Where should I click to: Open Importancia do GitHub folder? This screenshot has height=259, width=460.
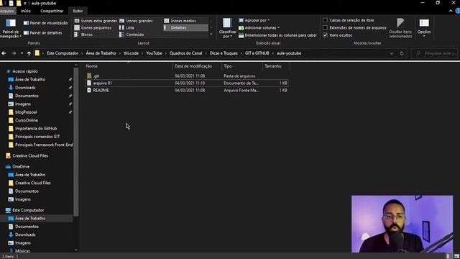[x=36, y=129]
